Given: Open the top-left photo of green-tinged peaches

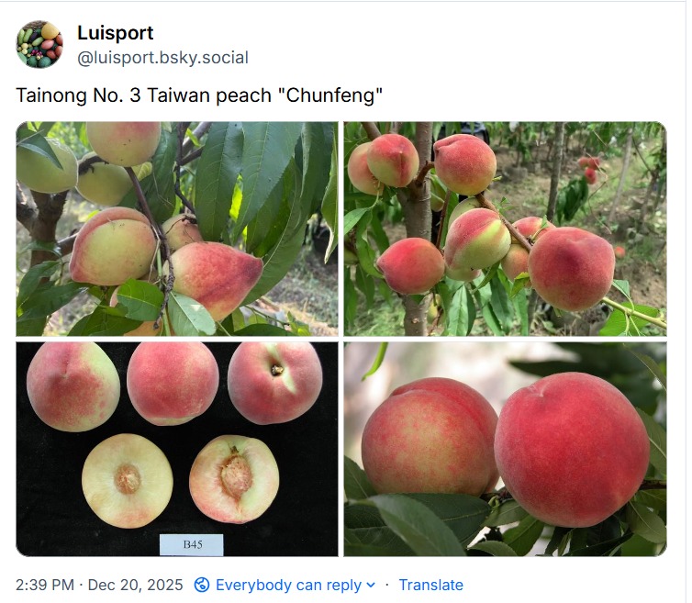Looking at the screenshot, I should 177,229.
